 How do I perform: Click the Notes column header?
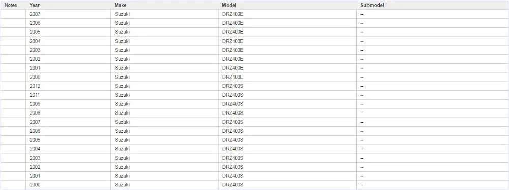(11, 5)
